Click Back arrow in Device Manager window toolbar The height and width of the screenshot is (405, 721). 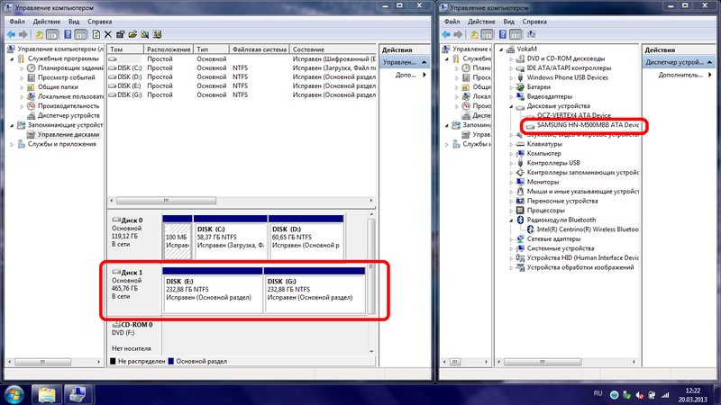point(446,34)
